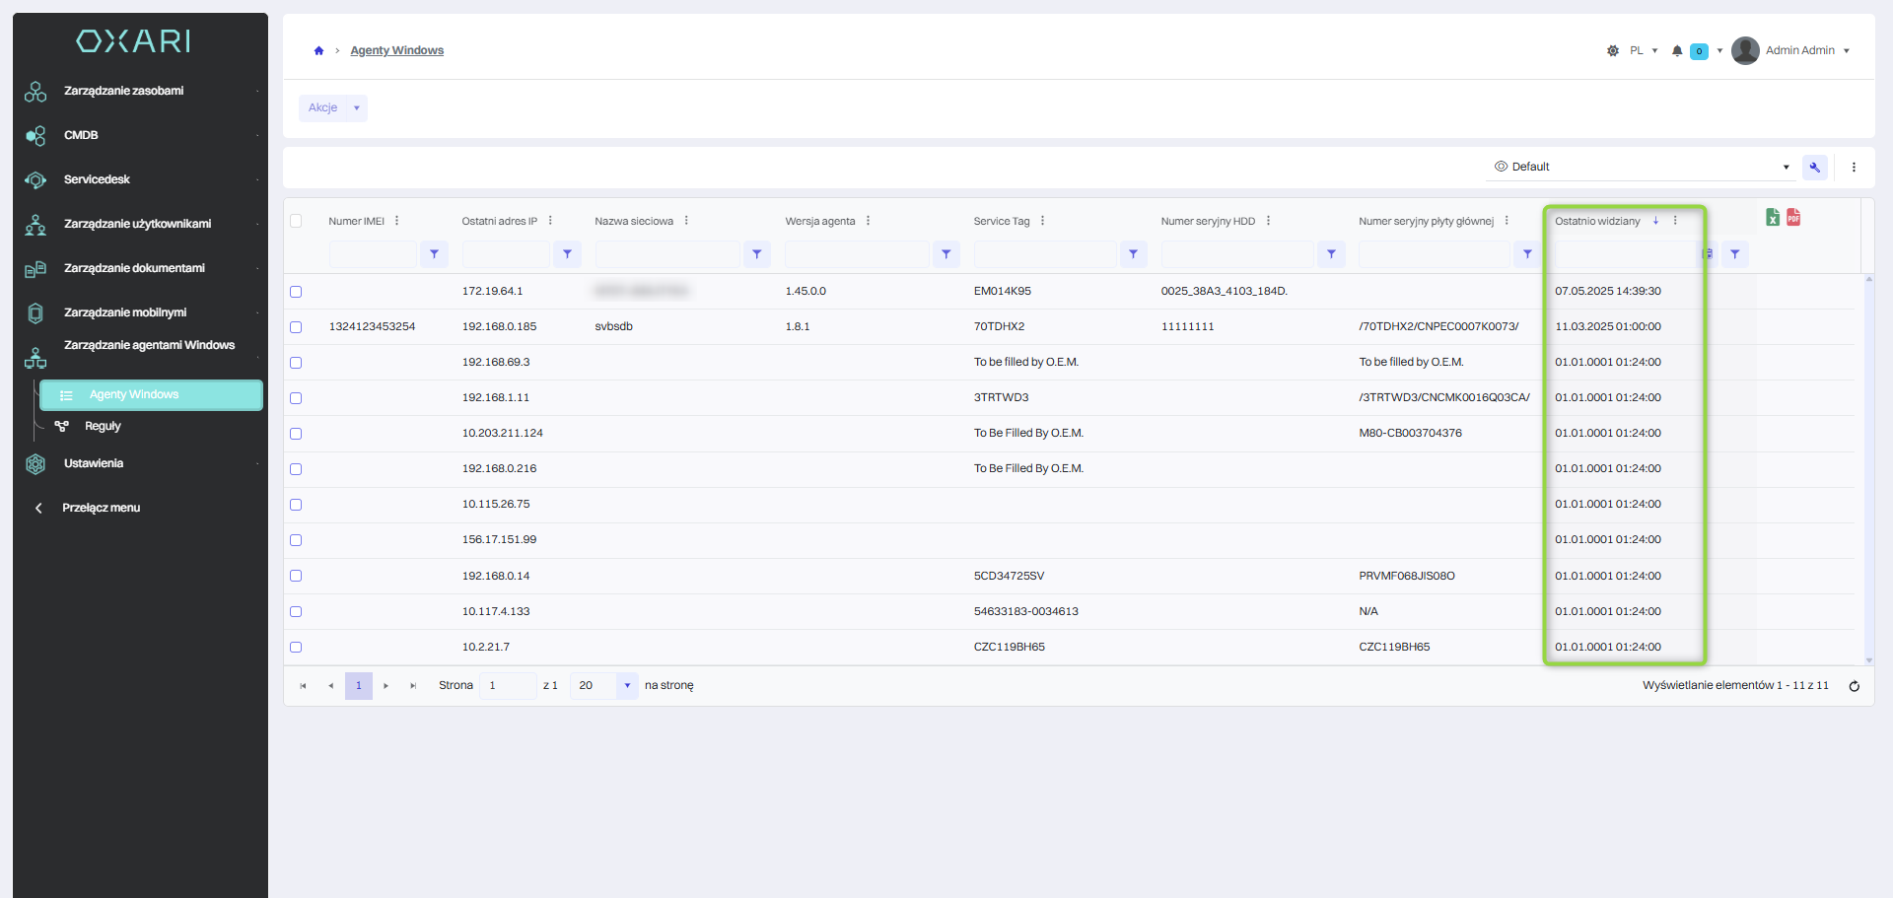Open the three-dot table options menu
1893x898 pixels.
click(1854, 167)
